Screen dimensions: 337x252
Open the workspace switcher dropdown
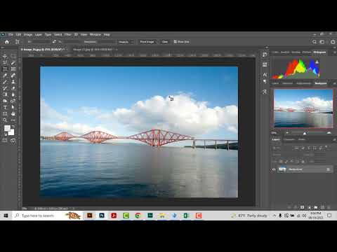click(322, 42)
